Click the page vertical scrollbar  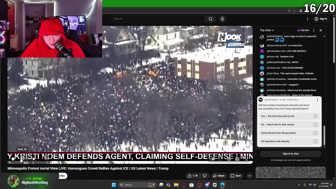(x=334, y=39)
